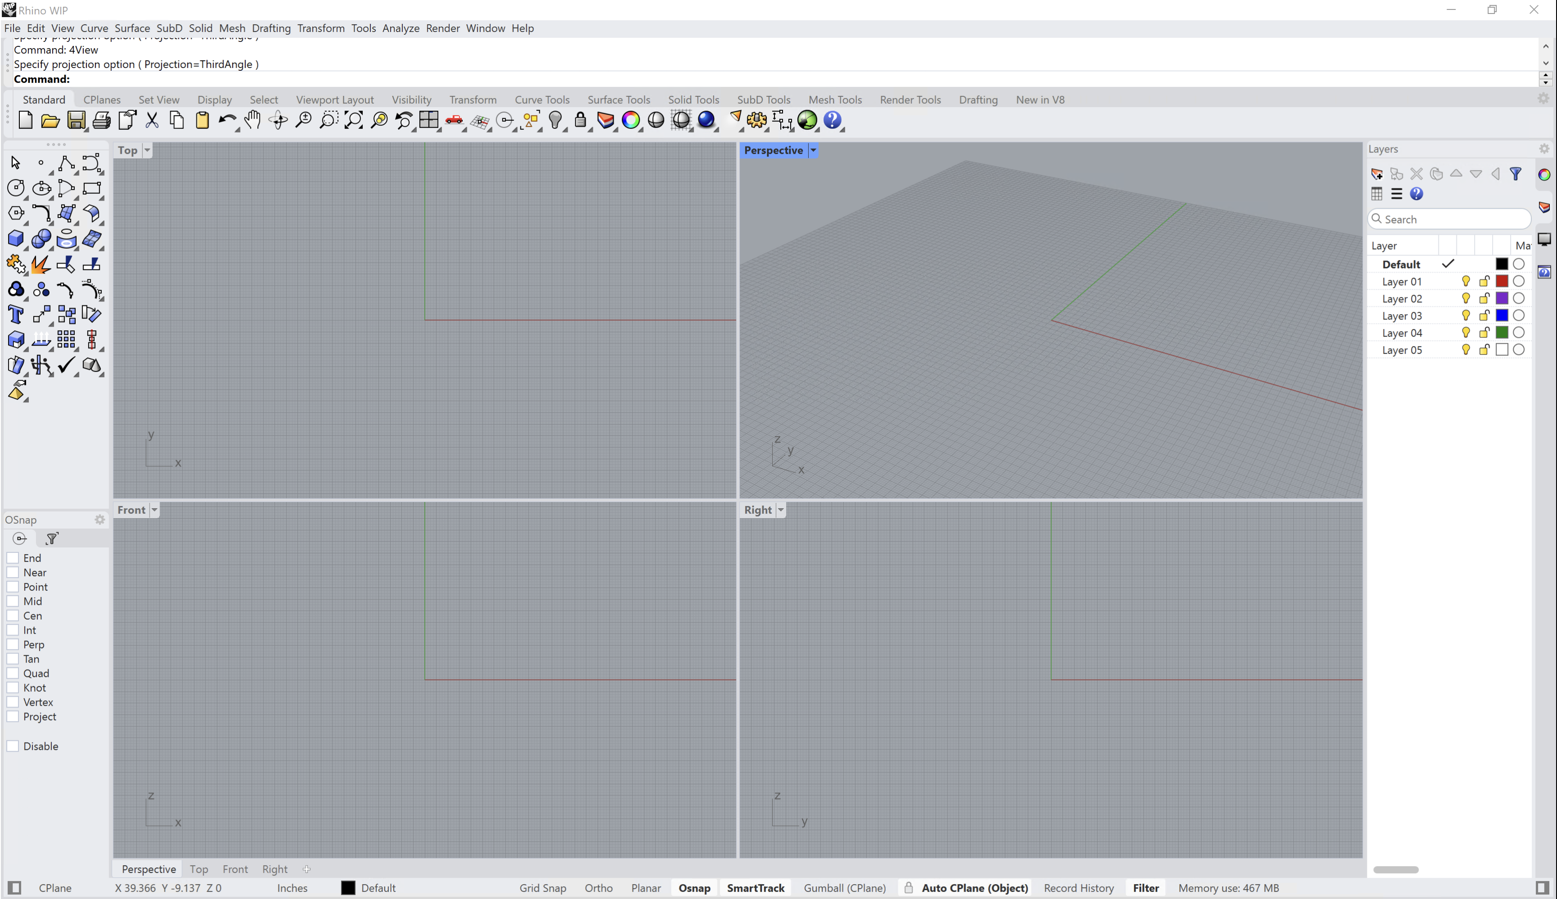Click Layer 01 red color swatch
Image resolution: width=1557 pixels, height=899 pixels.
tap(1502, 282)
